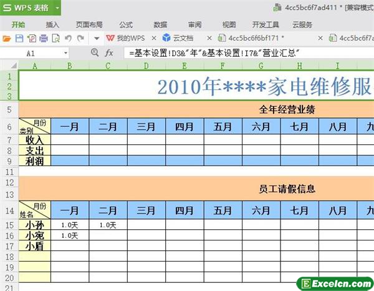Click inside the formula bar input
374x291 pixels.
click(249, 53)
